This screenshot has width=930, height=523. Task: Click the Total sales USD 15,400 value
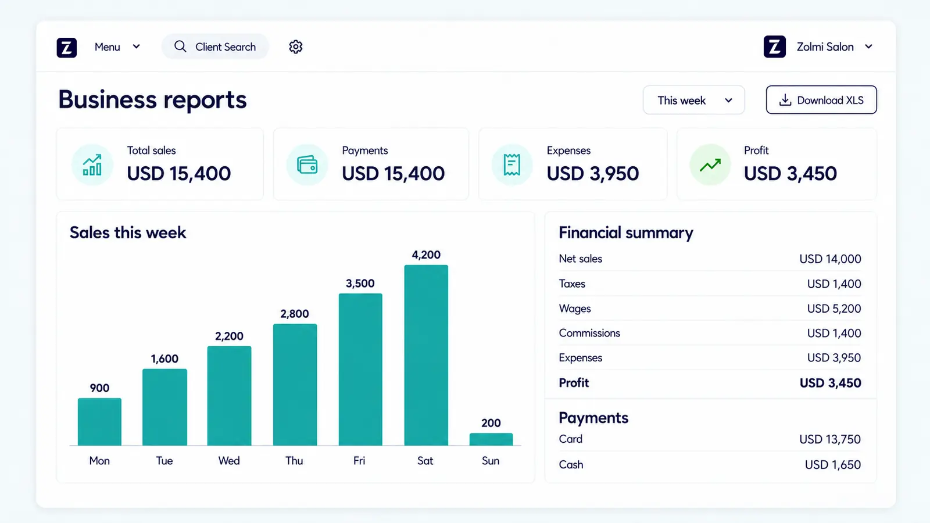coord(179,173)
